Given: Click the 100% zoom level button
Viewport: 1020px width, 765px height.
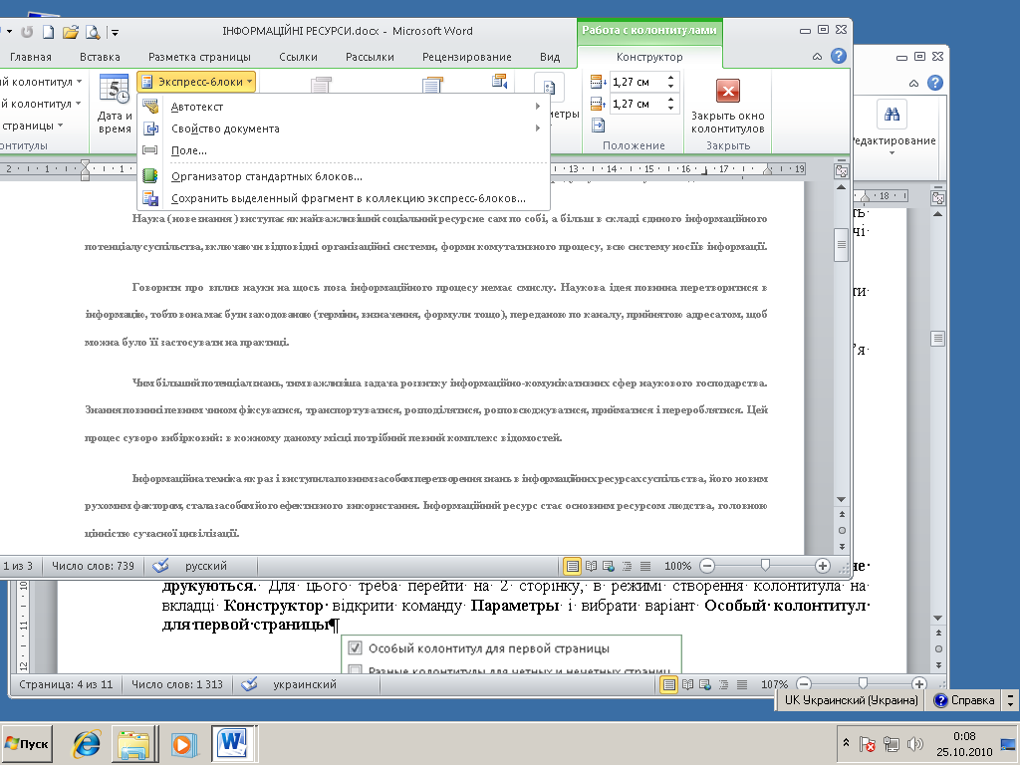Looking at the screenshot, I should tap(677, 566).
